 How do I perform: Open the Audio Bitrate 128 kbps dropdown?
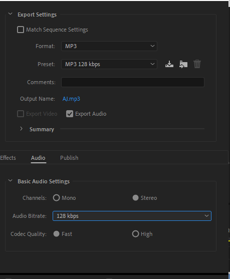coord(132,216)
